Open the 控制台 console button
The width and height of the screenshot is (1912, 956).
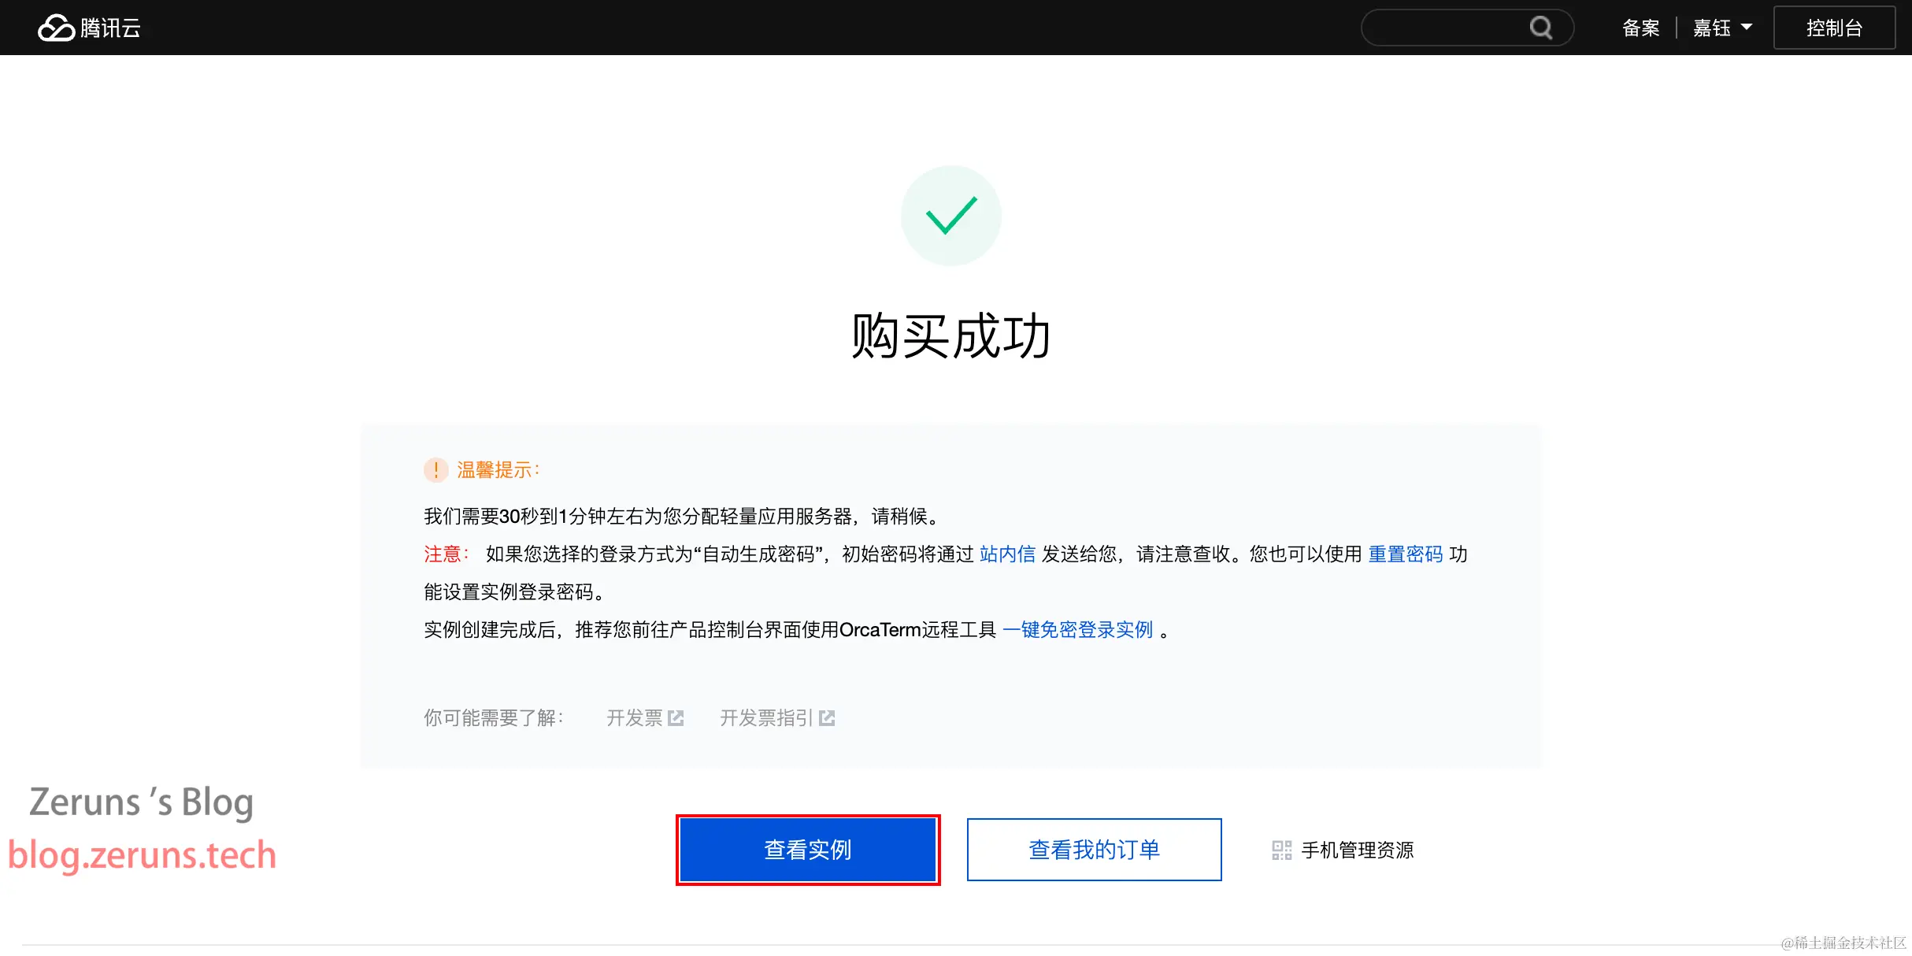point(1834,28)
